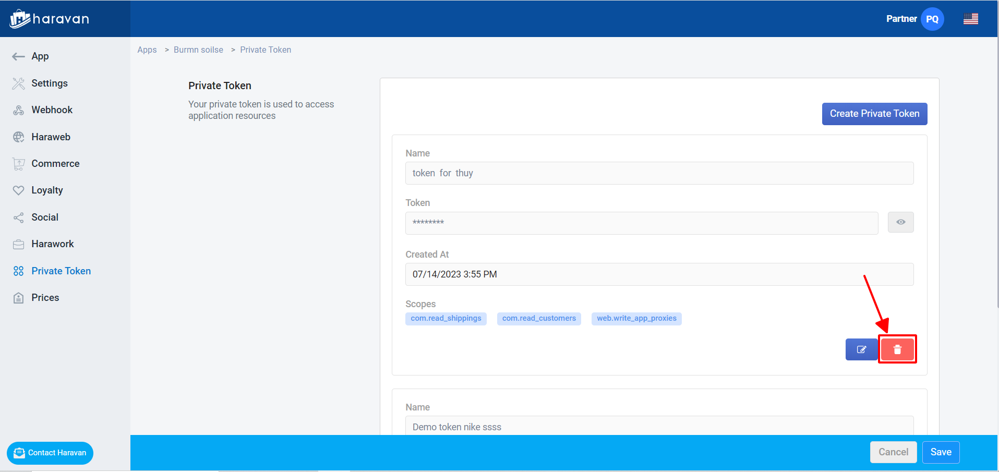Click the Haravan logo
Screen dimensions: 999x472
click(50, 19)
